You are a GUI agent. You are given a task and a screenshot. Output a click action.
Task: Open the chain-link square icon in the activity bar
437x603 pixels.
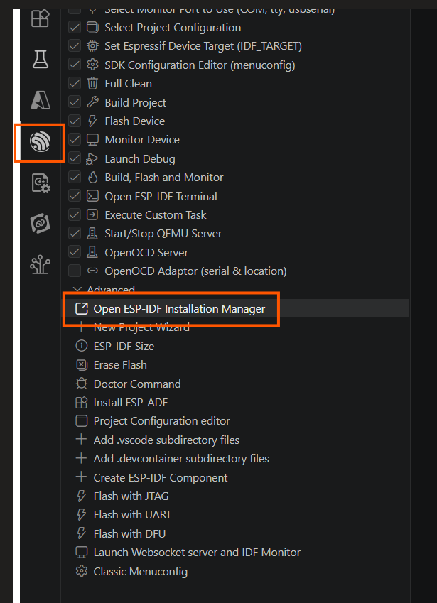pyautogui.click(x=40, y=224)
